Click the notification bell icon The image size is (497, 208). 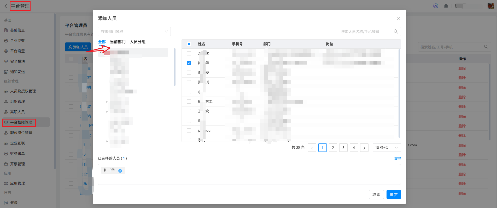[446, 6]
